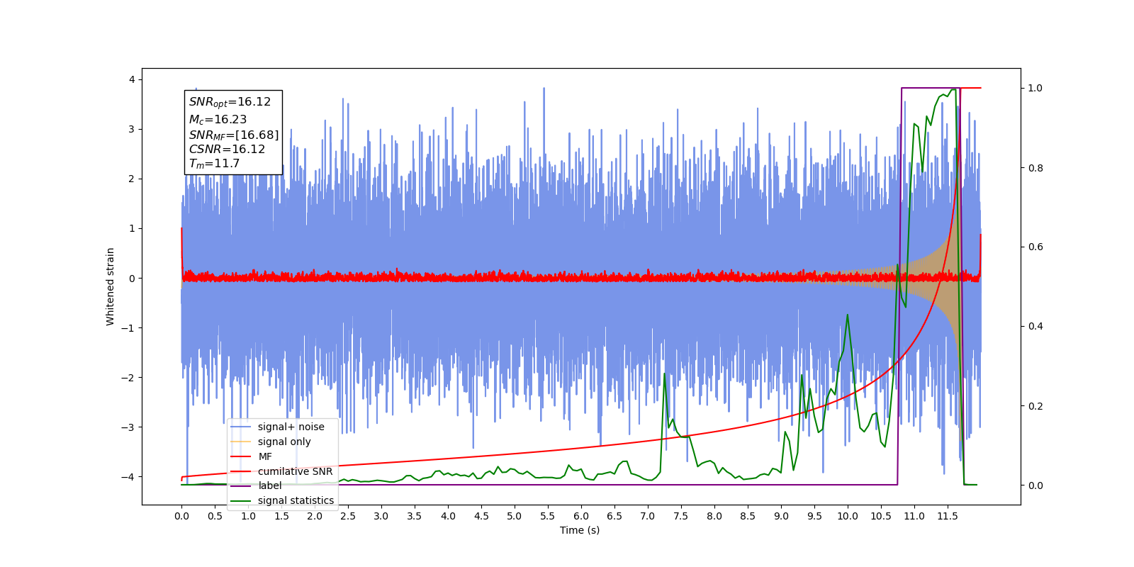1134x567 pixels.
Task: Click the left y-axis tick label 4
Action: 132,79
